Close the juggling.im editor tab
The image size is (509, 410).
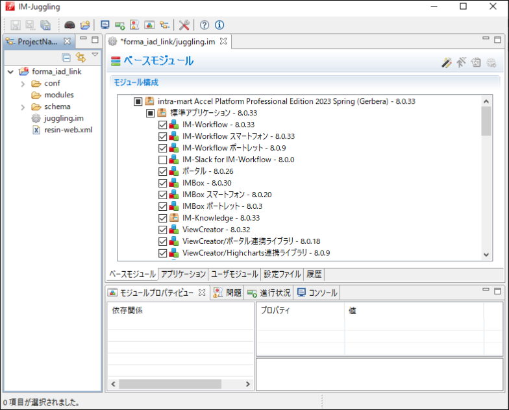point(223,42)
